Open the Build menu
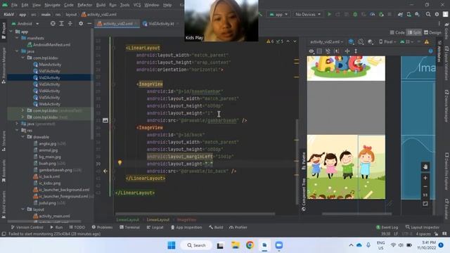 coord(101,5)
